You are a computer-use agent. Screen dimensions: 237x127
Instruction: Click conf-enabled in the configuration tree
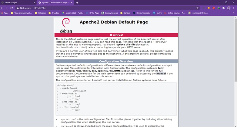coord(70,102)
